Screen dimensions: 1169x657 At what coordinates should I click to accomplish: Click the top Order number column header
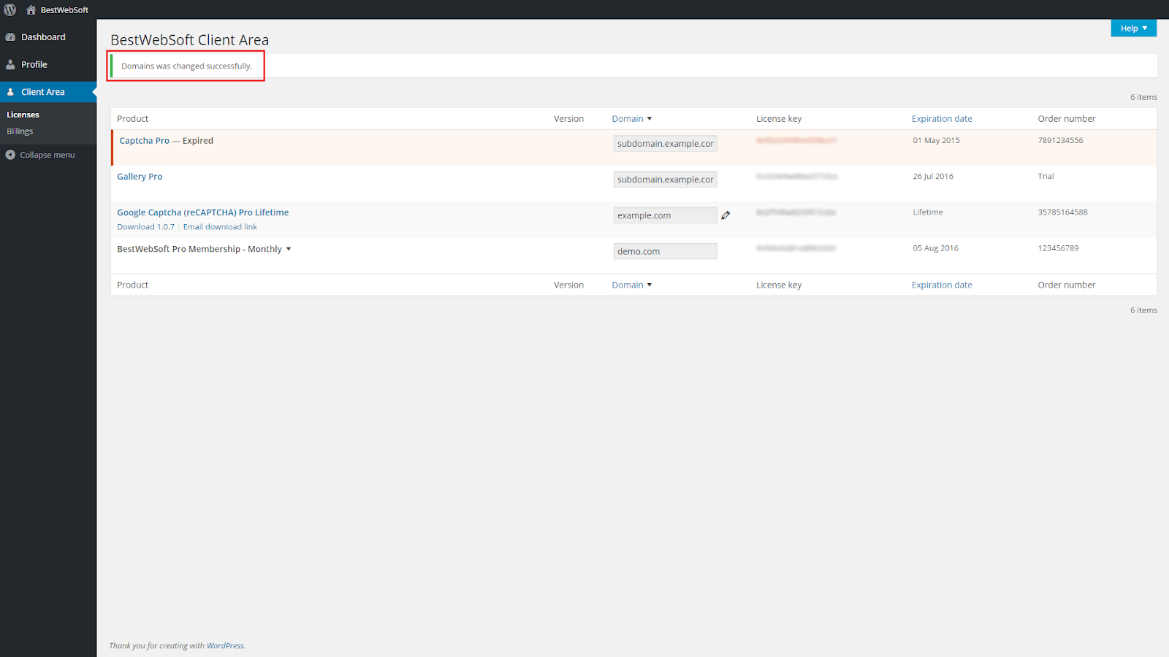[x=1067, y=118]
